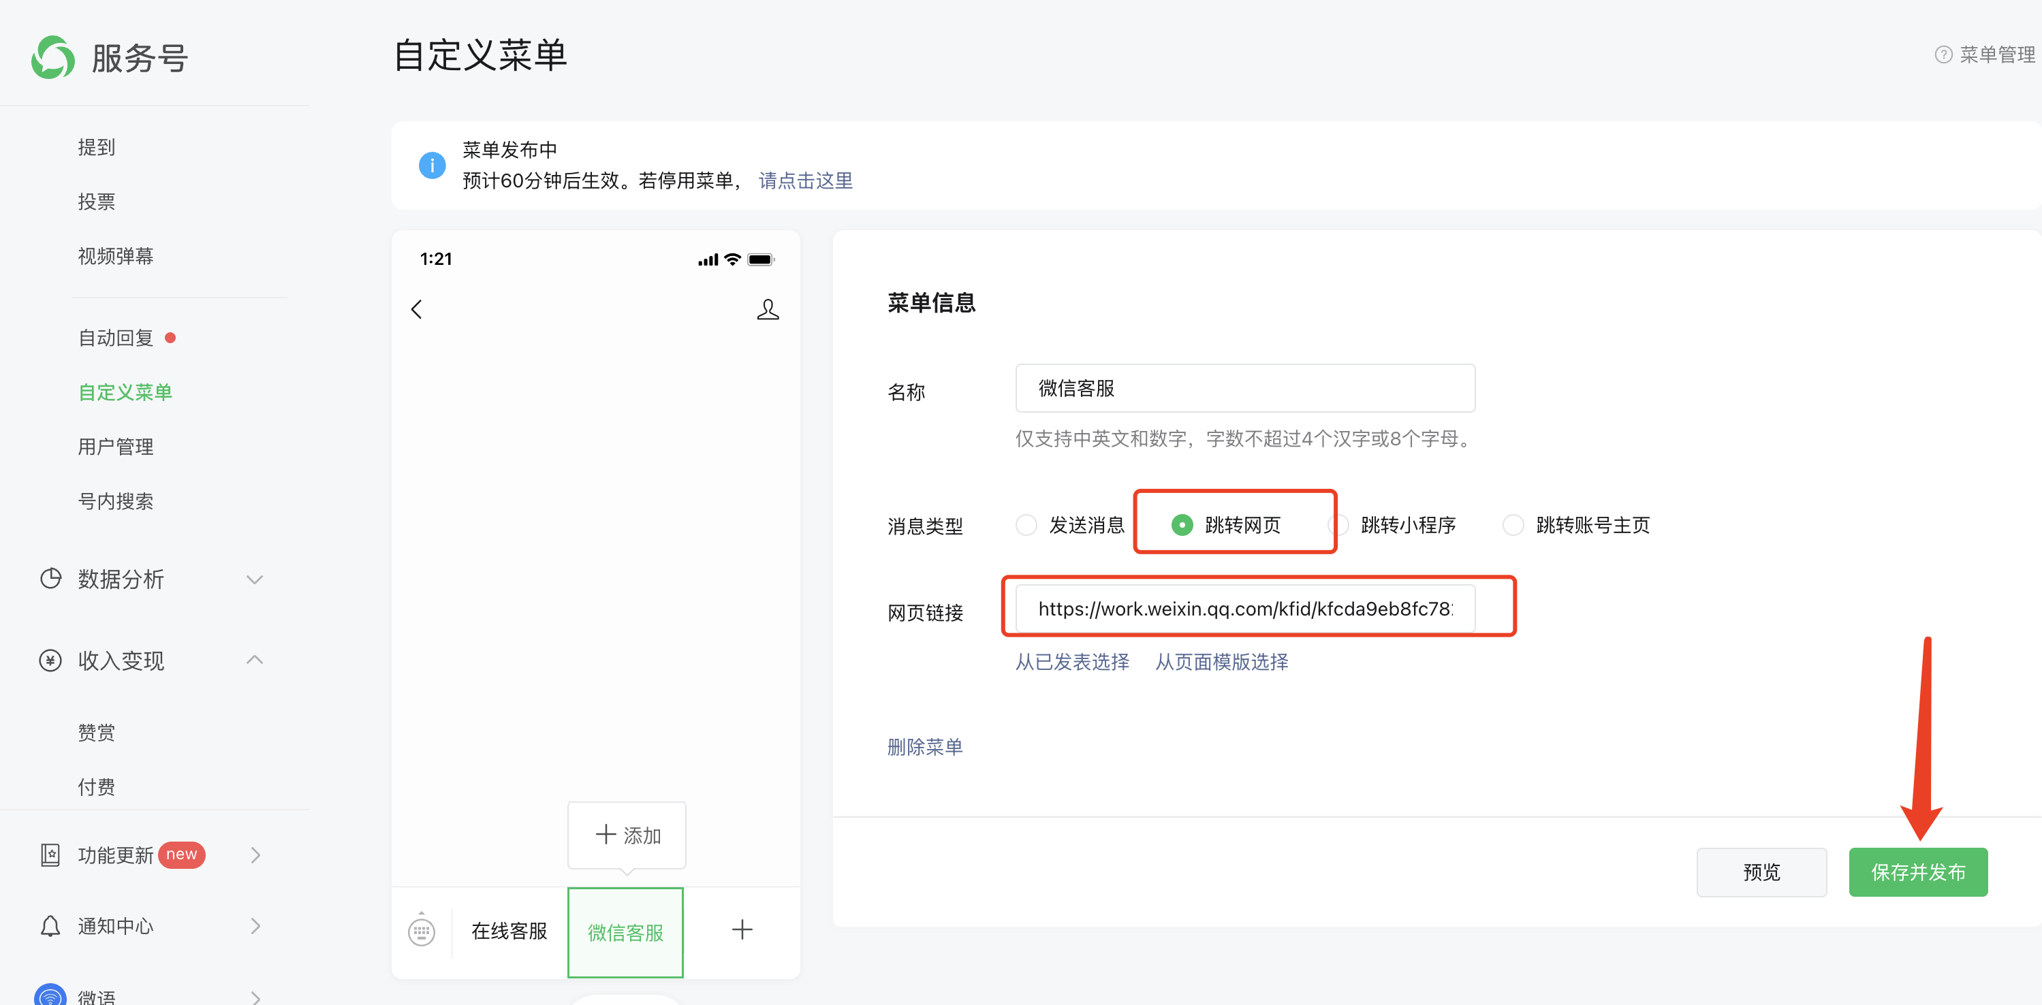Open the 通知中心 arrow
The height and width of the screenshot is (1005, 2042).
click(255, 926)
